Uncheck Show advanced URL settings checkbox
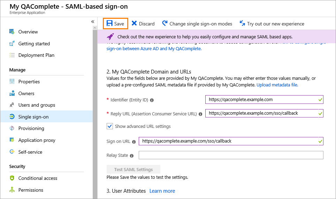Viewport: 336px width, 199px height. 110,126
